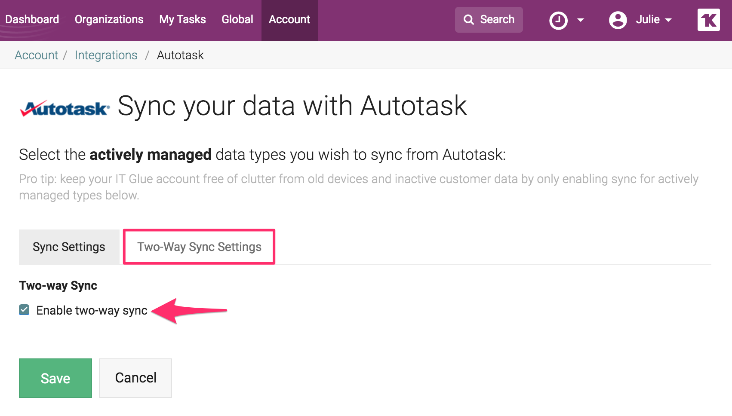732x416 pixels.
Task: Click the Enable two-way sync label
Action: pyautogui.click(x=92, y=310)
